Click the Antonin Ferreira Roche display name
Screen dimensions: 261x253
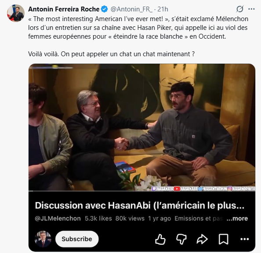tap(64, 9)
